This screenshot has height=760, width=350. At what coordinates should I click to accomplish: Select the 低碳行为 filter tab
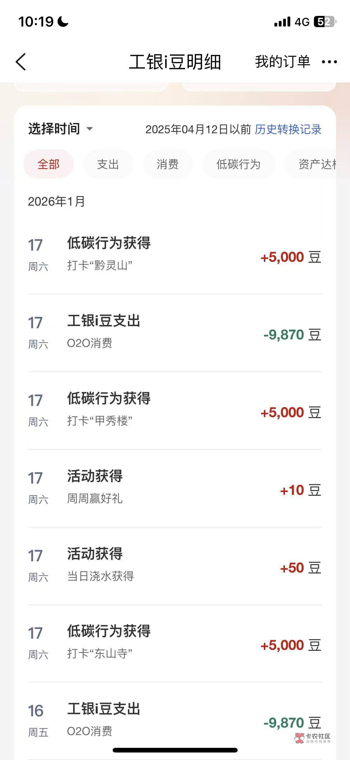tap(238, 164)
